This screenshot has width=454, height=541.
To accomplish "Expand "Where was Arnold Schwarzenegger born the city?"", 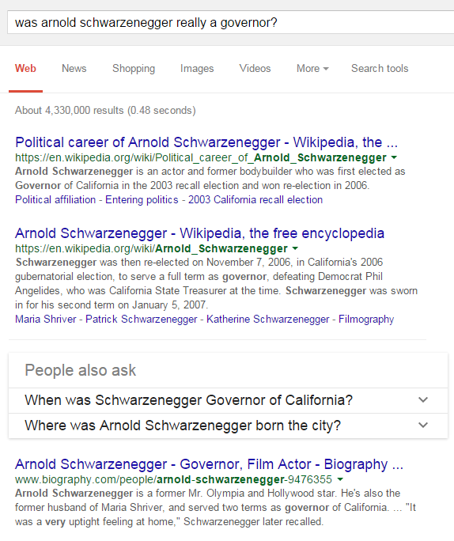I will 228,426.
